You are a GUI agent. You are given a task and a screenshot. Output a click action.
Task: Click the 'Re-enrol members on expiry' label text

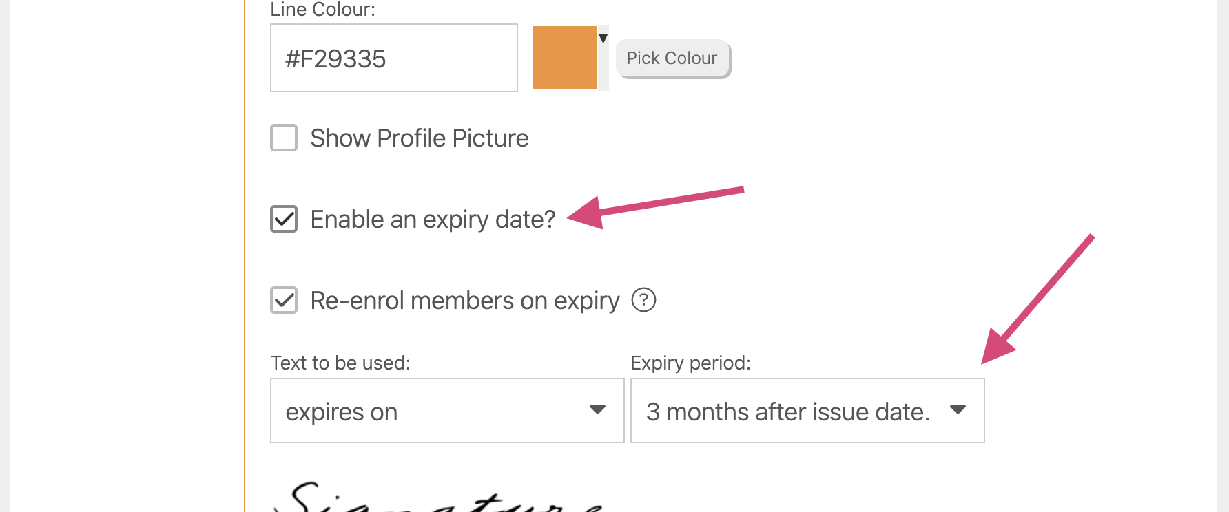(x=465, y=301)
